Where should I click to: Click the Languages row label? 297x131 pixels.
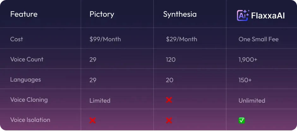point(26,80)
